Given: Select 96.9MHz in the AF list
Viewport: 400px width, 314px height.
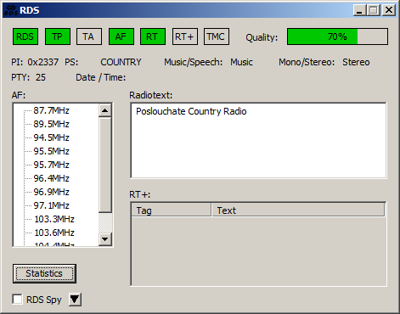Looking at the screenshot, I should pyautogui.click(x=51, y=192).
